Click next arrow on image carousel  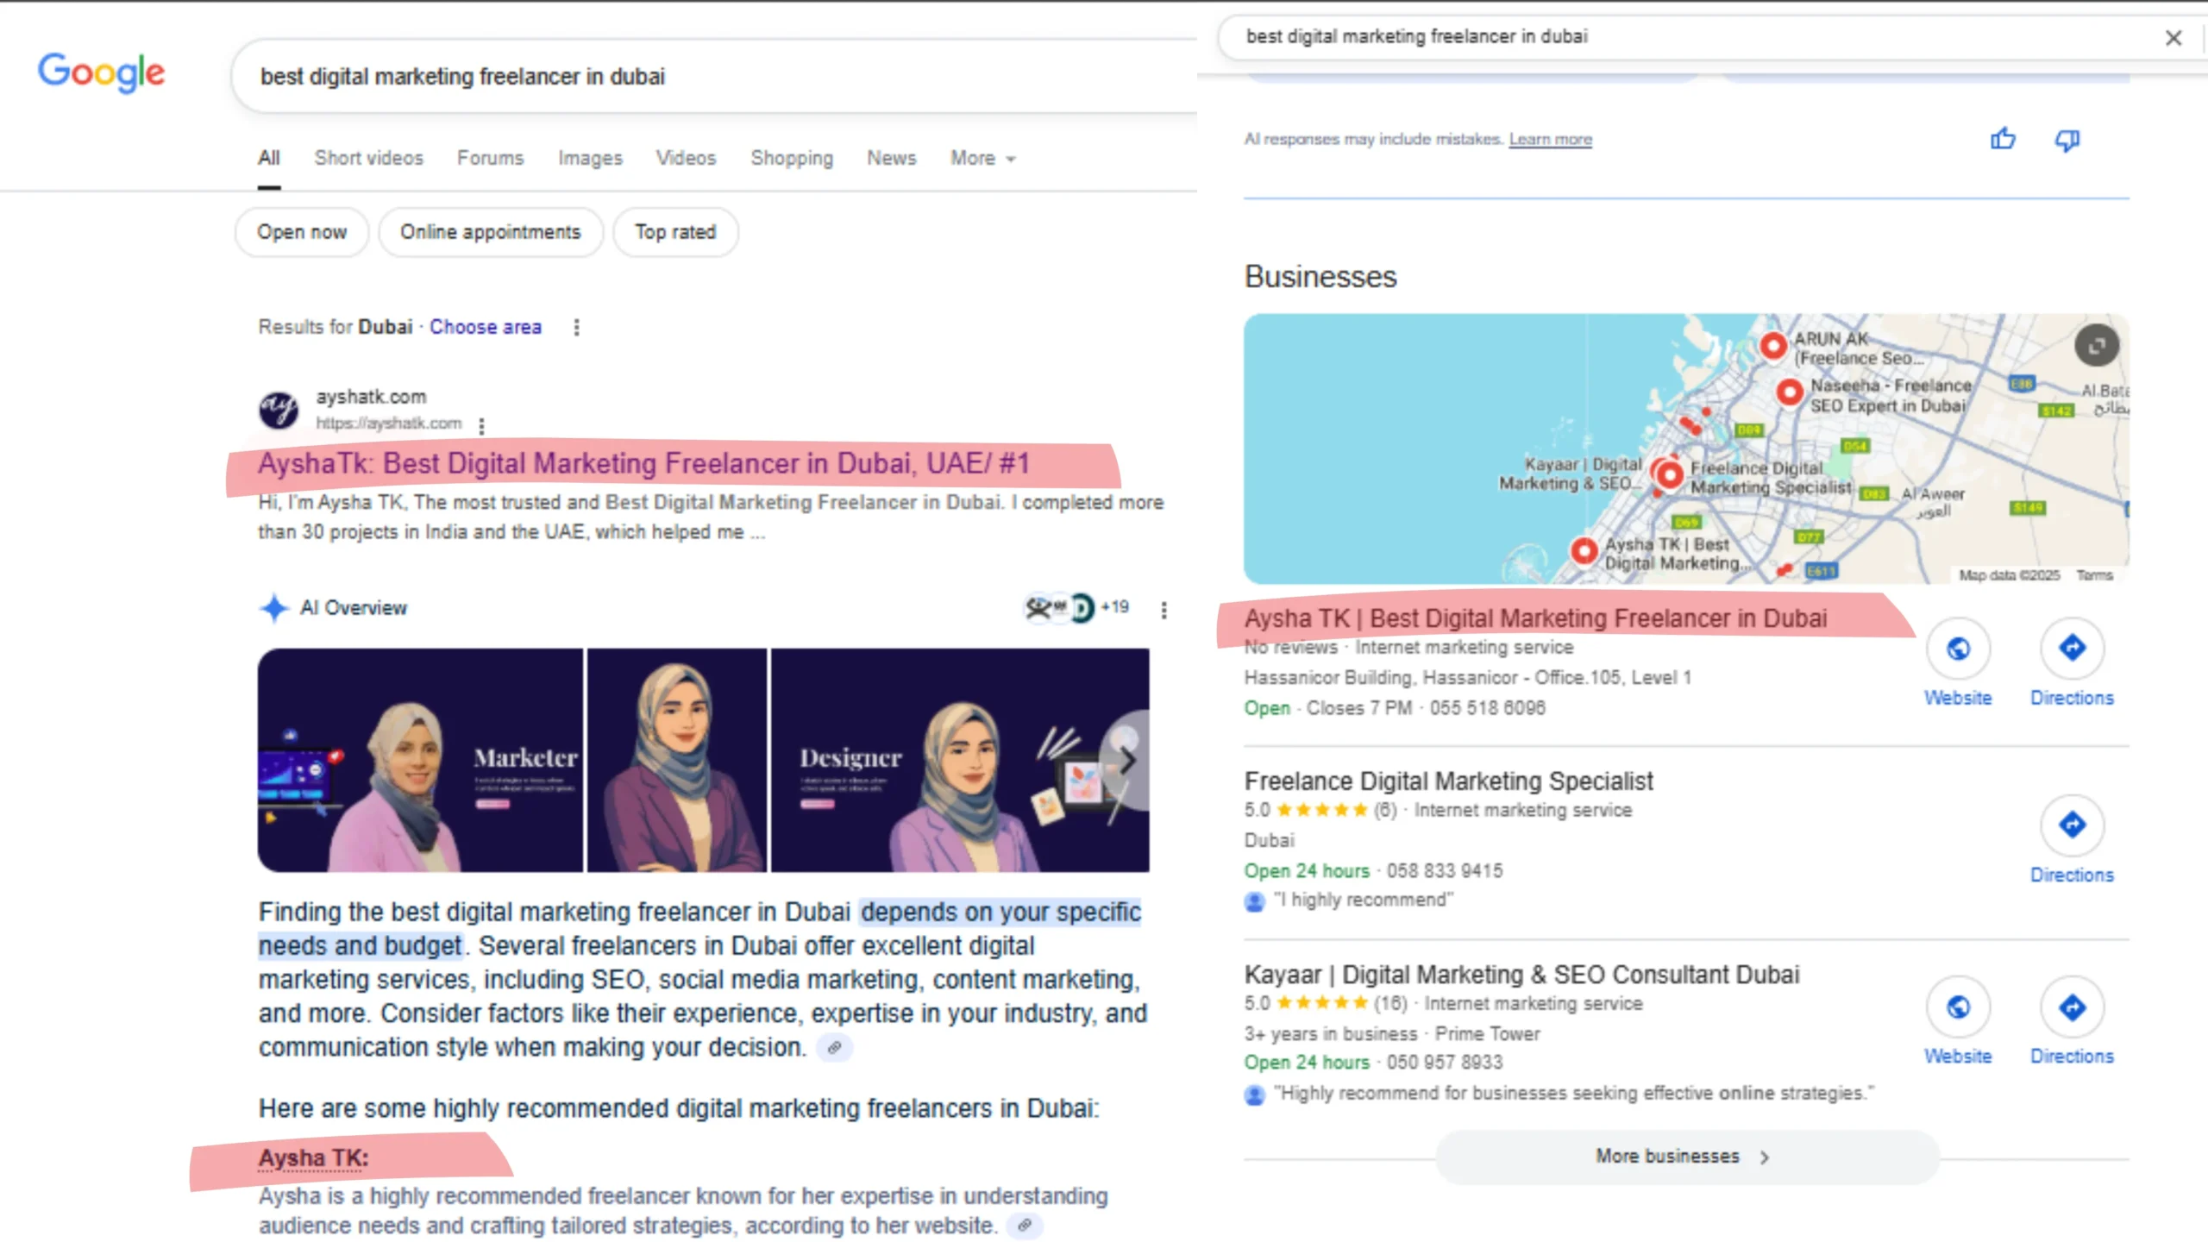pos(1126,761)
